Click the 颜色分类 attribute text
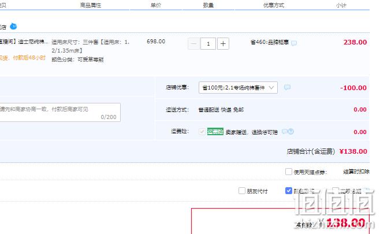 click(x=77, y=60)
